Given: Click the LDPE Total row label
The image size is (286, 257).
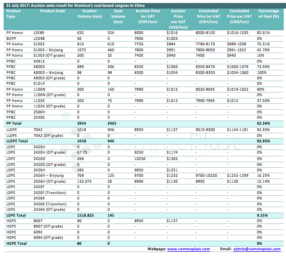Looking at the screenshot, I should pyautogui.click(x=16, y=213).
